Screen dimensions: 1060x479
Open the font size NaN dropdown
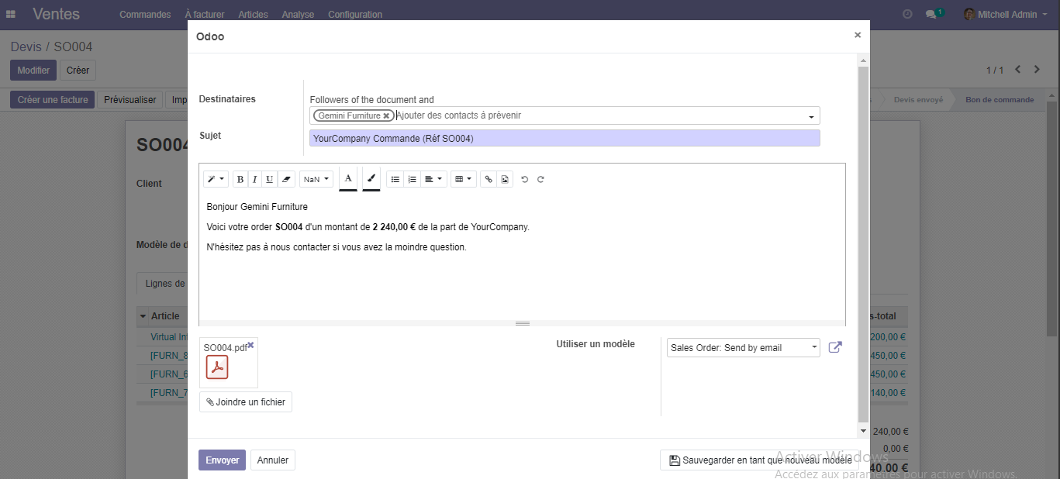click(316, 179)
